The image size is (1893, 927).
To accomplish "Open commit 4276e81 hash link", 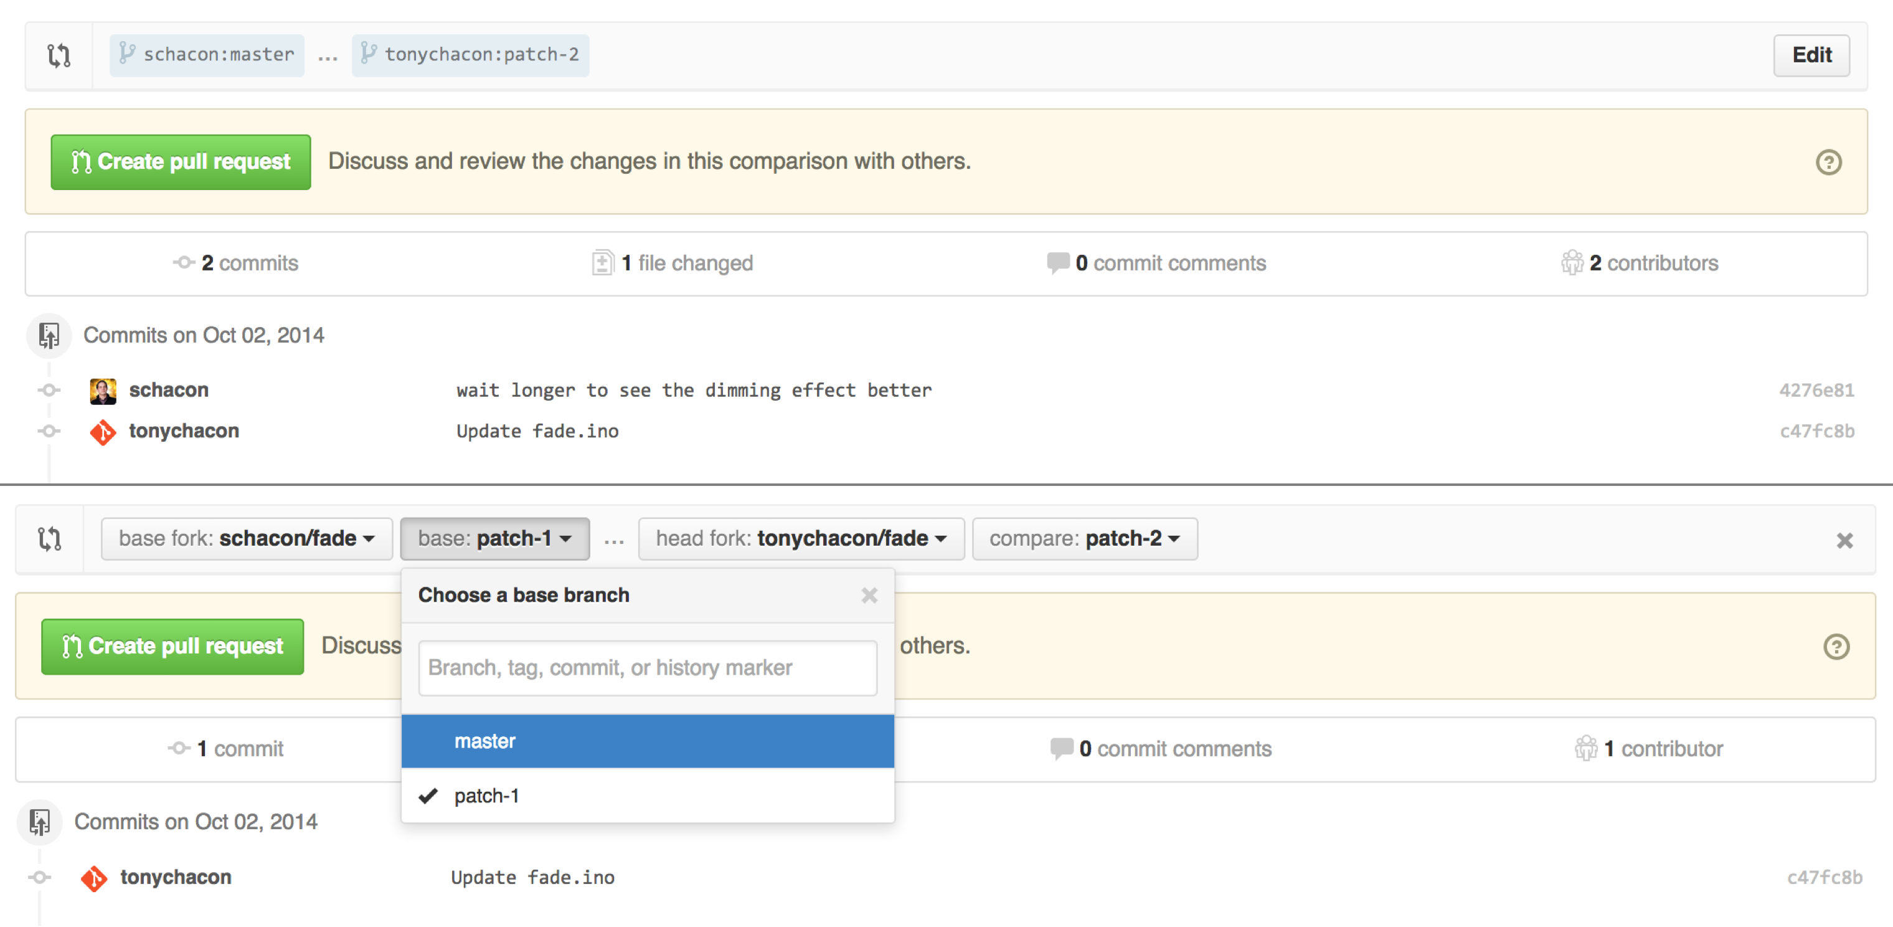I will click(x=1816, y=391).
